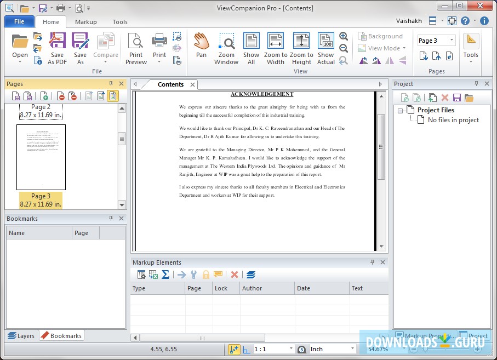Pin the Bookmarks panel

click(111, 218)
